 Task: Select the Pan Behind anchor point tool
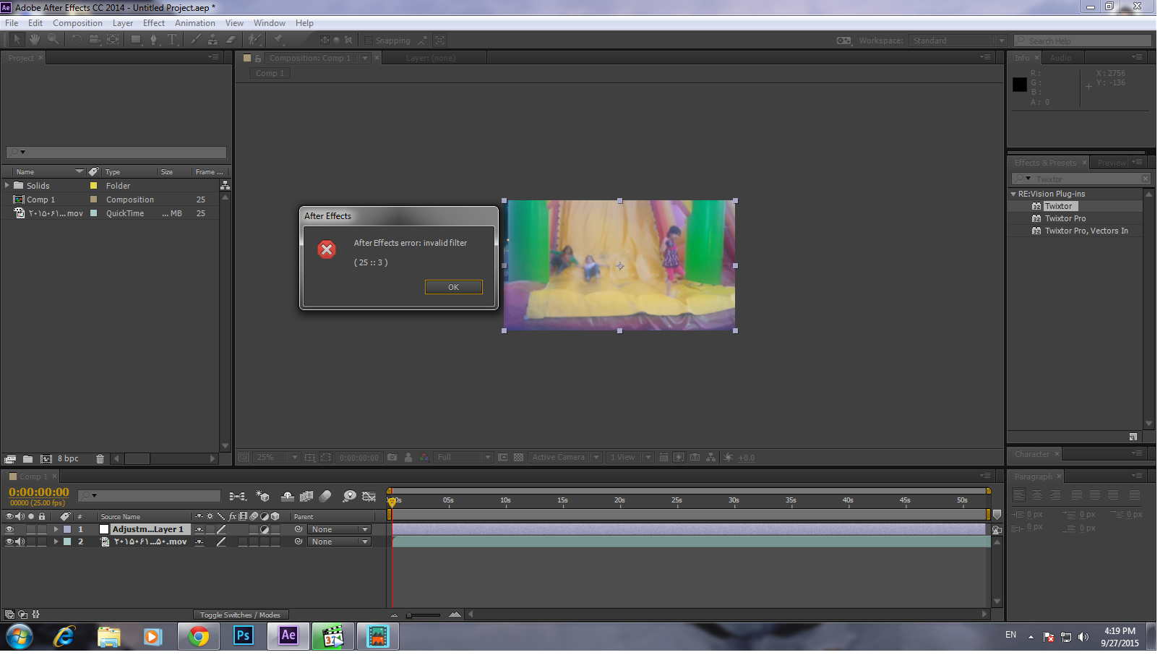(114, 40)
